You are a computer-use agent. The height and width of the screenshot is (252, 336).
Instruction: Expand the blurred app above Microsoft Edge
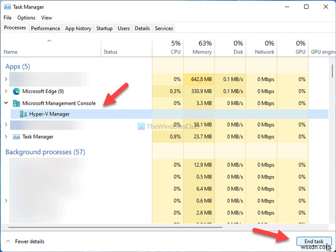[x=6, y=79]
